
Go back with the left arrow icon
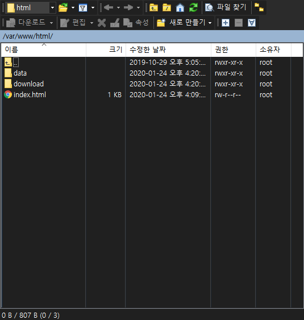[109, 7]
